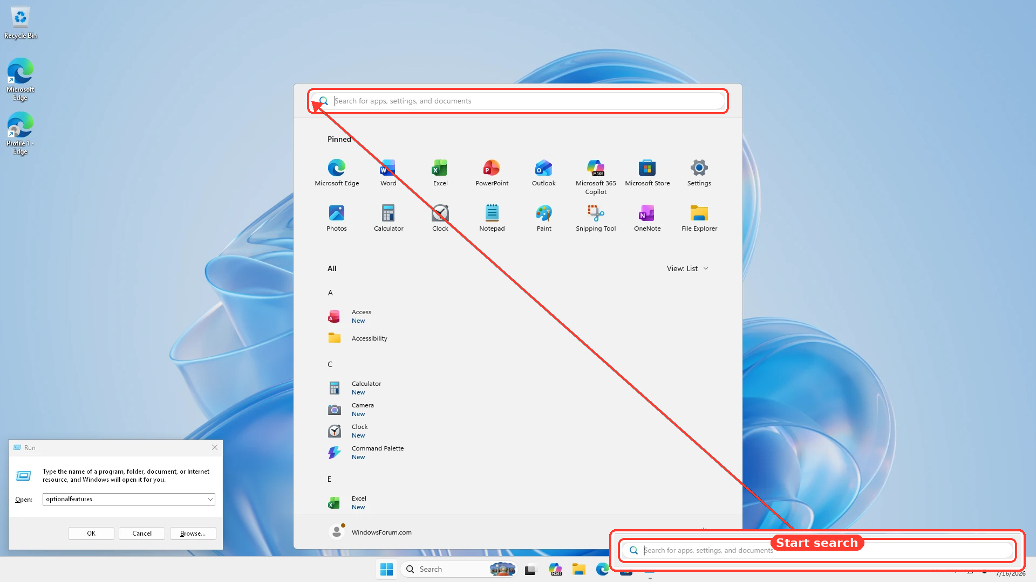1036x582 pixels.
Task: Open the WindowsForum.com user account
Action: tap(370, 532)
